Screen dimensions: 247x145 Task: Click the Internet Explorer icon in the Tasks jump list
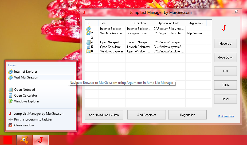coord(10,72)
